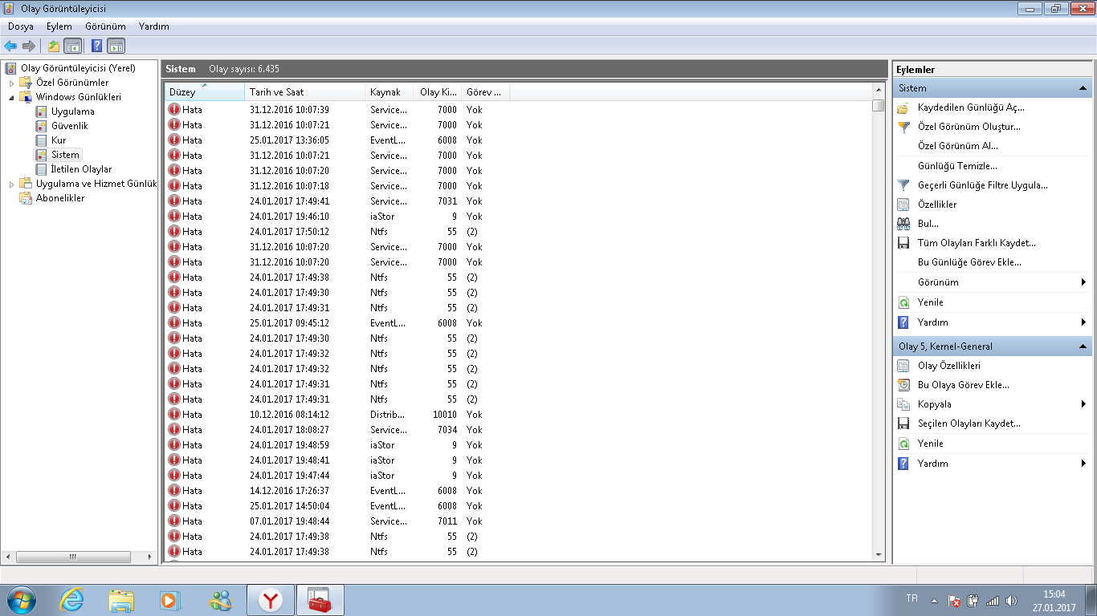Sort by the Kaynak column header
Image resolution: width=1097 pixels, height=616 pixels.
389,92
